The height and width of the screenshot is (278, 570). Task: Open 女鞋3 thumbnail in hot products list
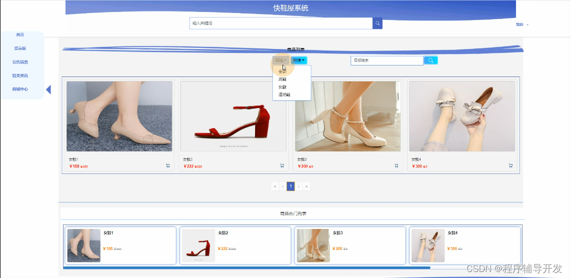313,245
